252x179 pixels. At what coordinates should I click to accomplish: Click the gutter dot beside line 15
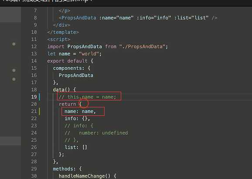pos(14,70)
